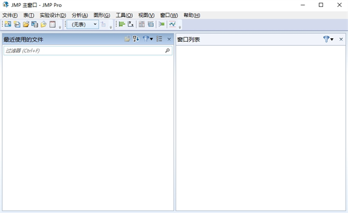Click the Fit Y by X icon
The width and height of the screenshot is (348, 213).
tap(130, 24)
